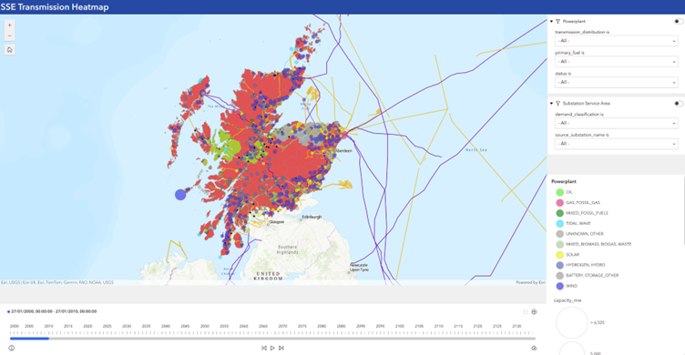Open primary_fuel dropdown
This screenshot has width=685, height=355.
(x=617, y=62)
